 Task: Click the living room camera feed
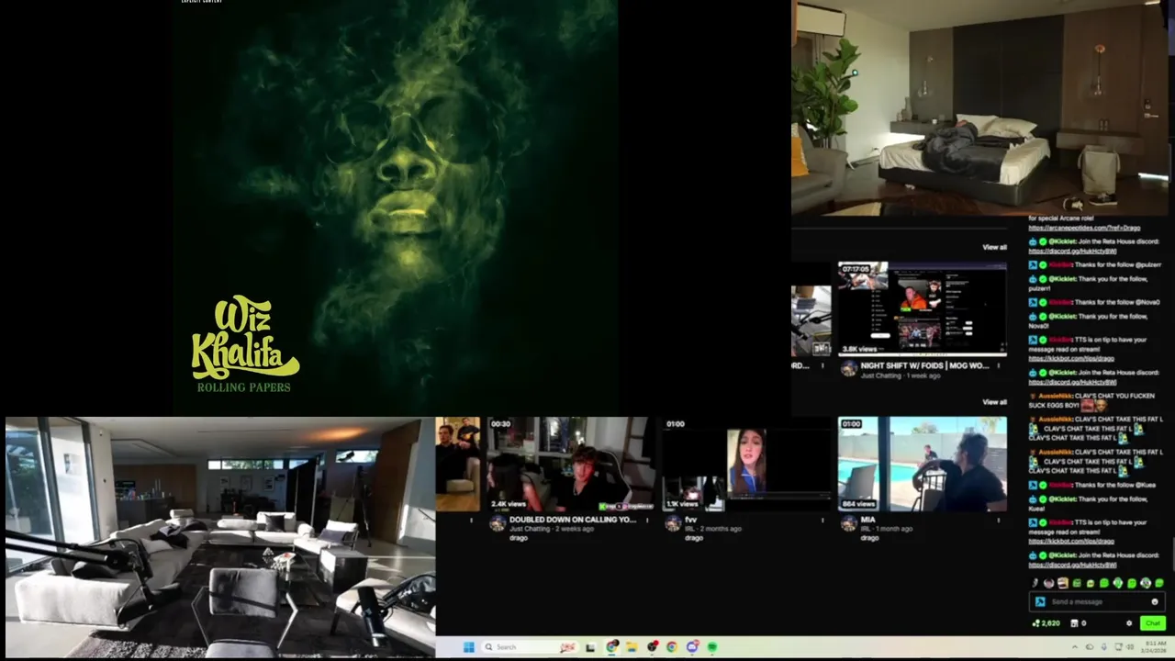point(220,537)
